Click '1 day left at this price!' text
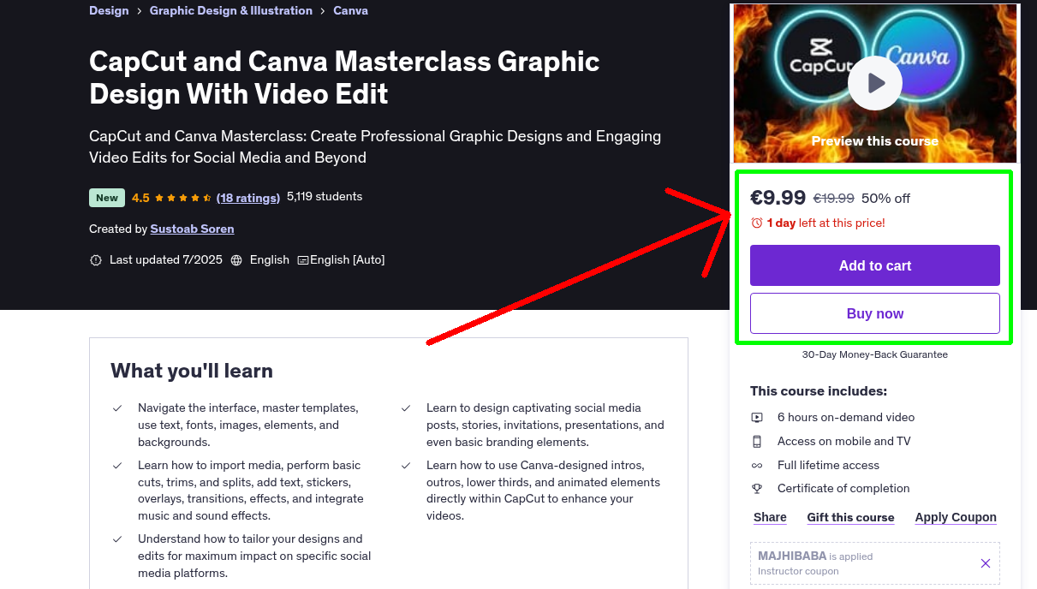This screenshot has height=589, width=1037. click(825, 223)
